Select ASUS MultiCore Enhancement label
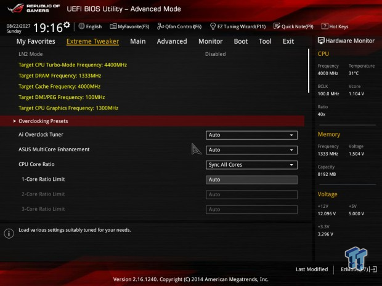The width and height of the screenshot is (382, 286). pyautogui.click(x=54, y=149)
